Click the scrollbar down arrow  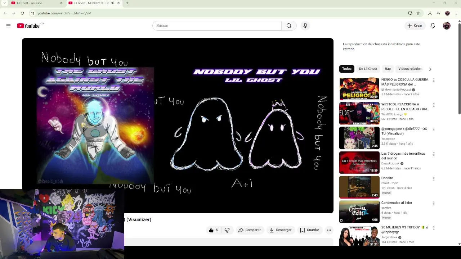point(459,244)
